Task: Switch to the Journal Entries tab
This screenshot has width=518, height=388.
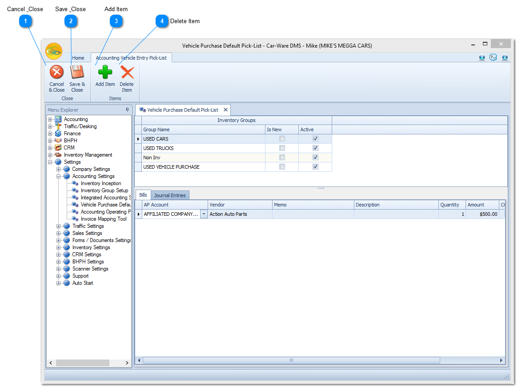Action: (170, 195)
